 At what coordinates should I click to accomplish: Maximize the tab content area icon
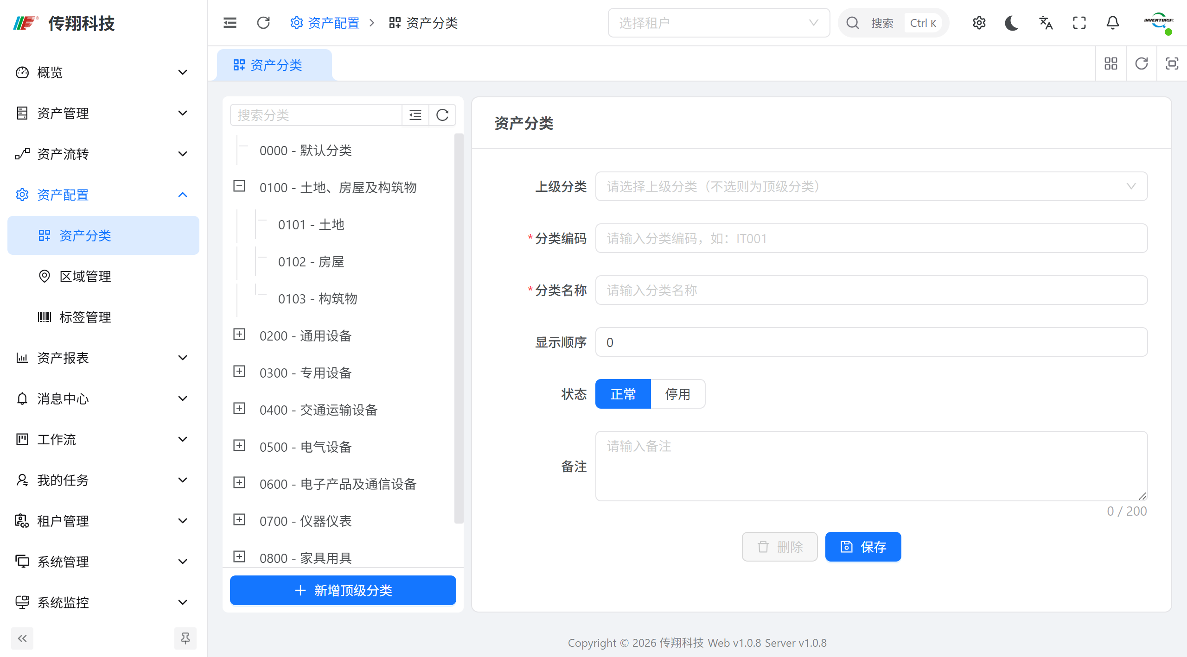coord(1172,64)
